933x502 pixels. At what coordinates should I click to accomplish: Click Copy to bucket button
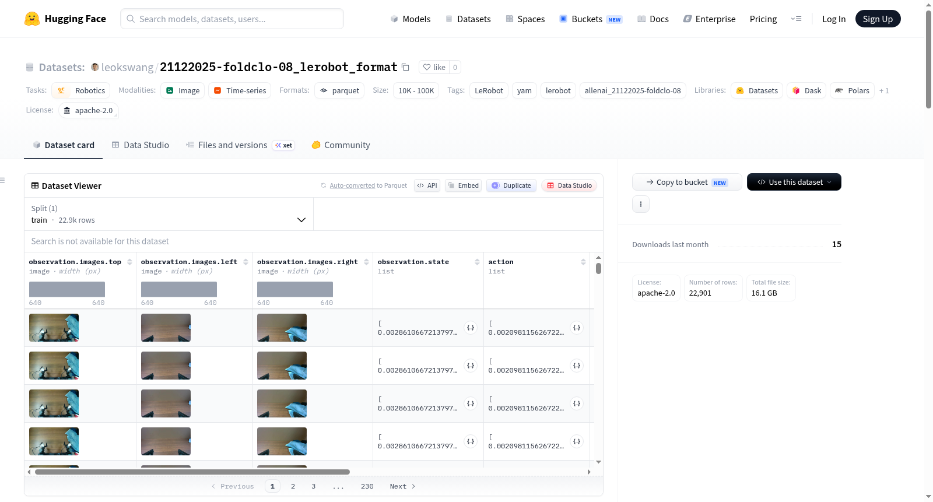pyautogui.click(x=687, y=182)
